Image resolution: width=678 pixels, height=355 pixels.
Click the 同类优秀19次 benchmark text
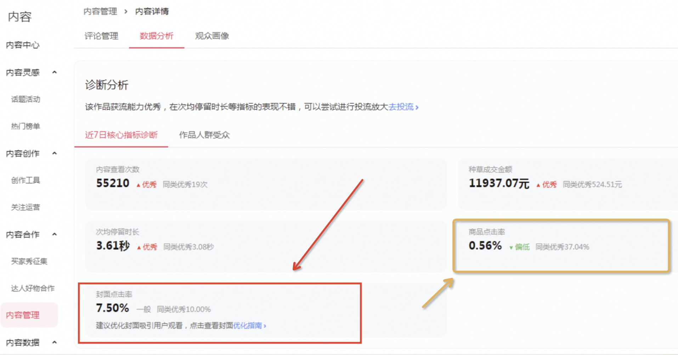click(185, 185)
